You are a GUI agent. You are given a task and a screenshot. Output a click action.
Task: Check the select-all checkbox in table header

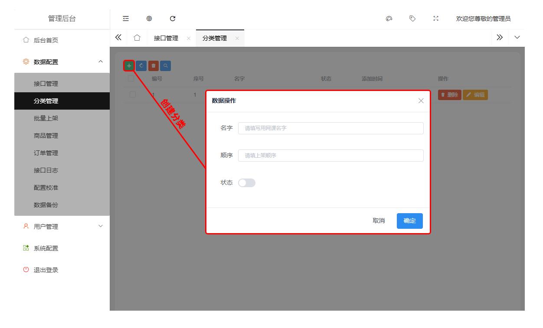tap(131, 78)
